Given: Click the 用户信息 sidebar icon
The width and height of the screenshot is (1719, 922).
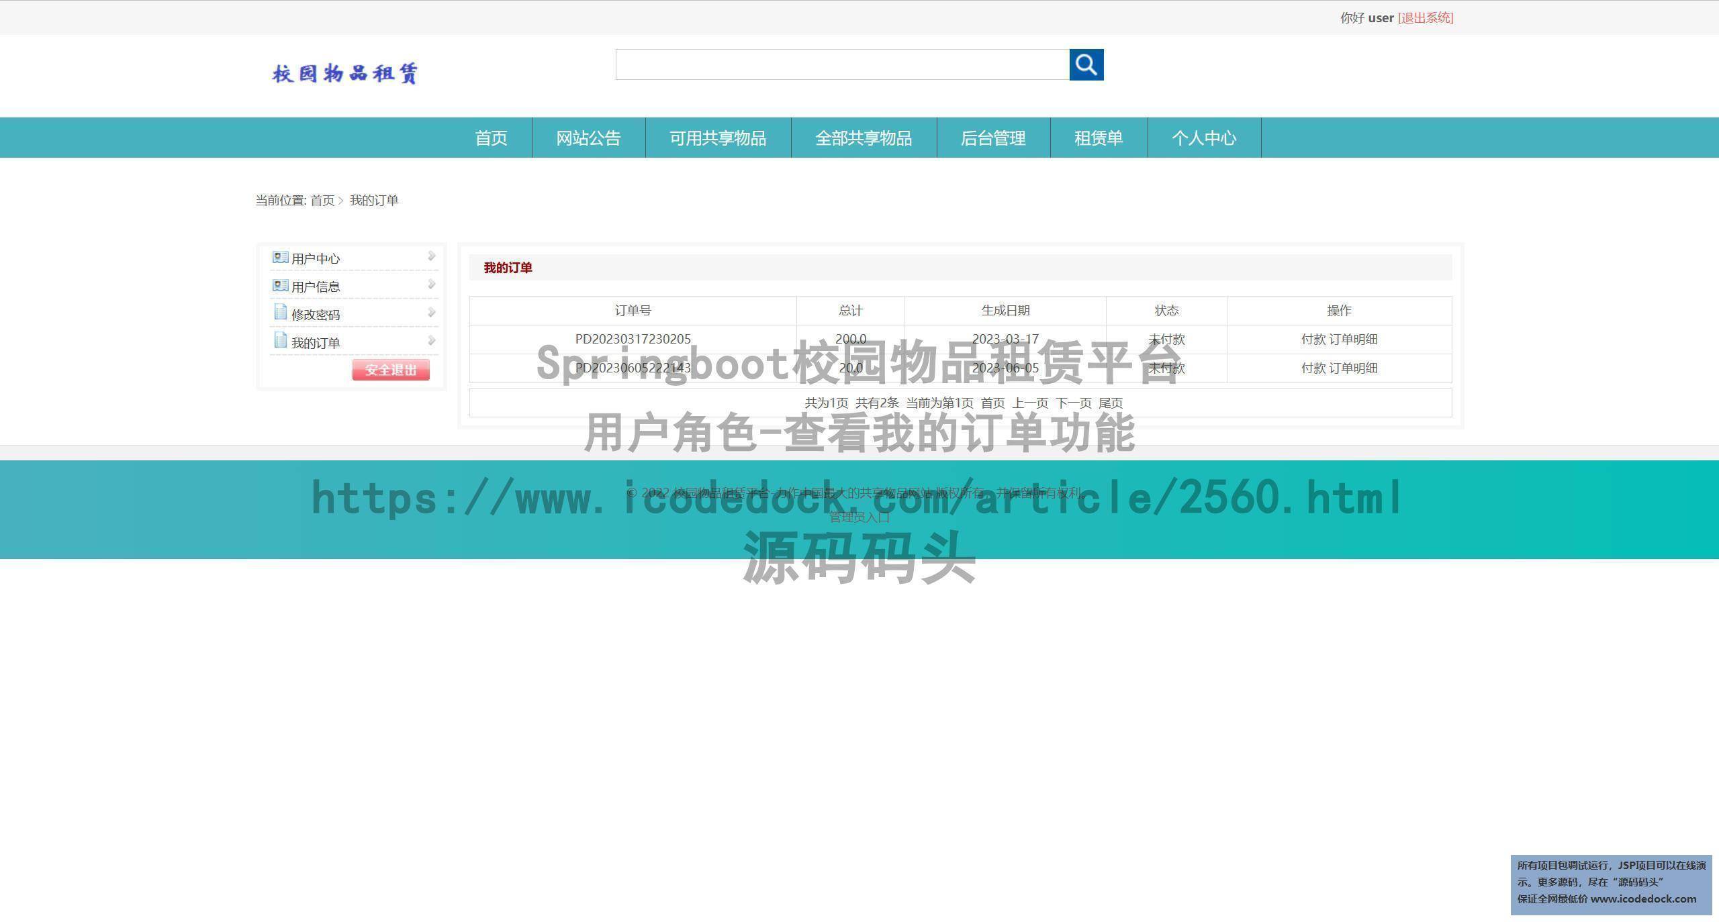Looking at the screenshot, I should (280, 286).
